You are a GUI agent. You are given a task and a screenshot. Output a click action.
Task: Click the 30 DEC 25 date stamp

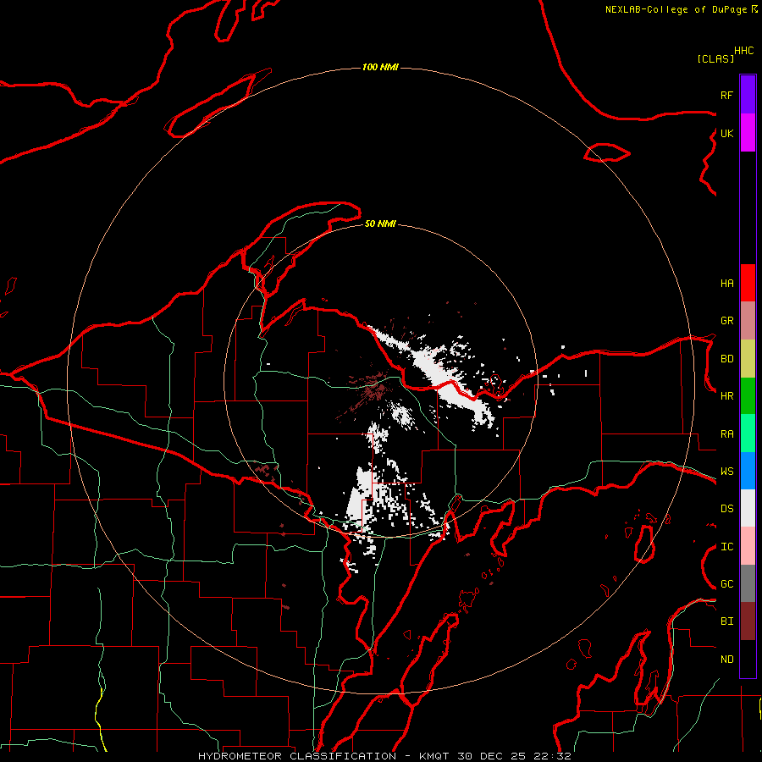493,756
